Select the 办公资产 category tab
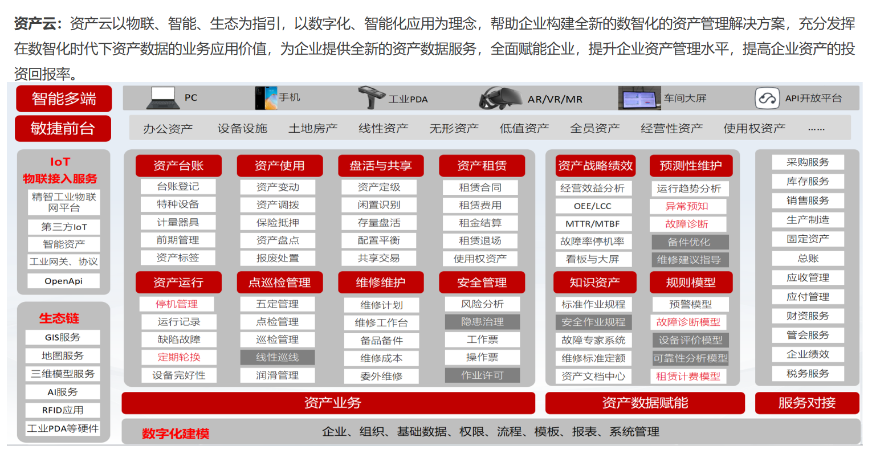Screen dimensions: 872x450 click(x=168, y=129)
